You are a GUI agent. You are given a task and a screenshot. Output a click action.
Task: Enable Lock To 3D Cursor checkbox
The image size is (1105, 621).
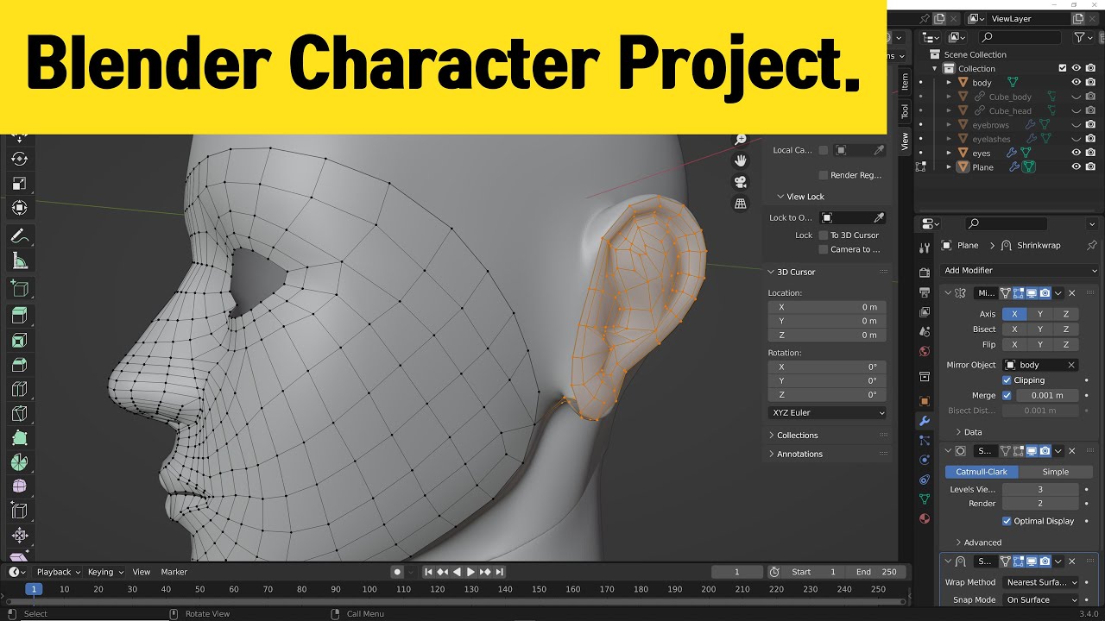click(x=823, y=235)
